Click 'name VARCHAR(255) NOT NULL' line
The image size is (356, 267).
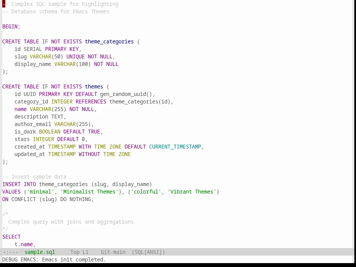coord(56,109)
